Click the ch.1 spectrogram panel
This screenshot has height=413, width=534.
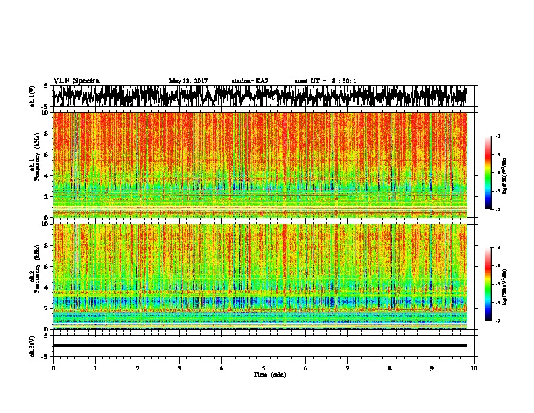[x=260, y=165]
